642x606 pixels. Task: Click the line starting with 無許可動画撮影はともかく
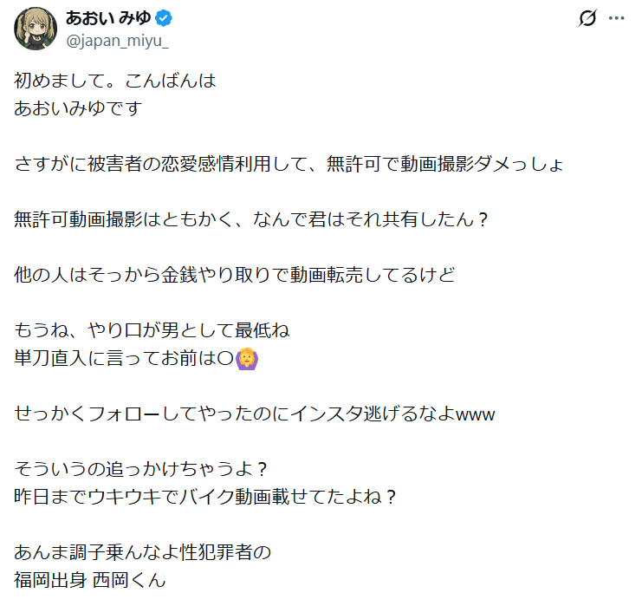pyautogui.click(x=252, y=219)
